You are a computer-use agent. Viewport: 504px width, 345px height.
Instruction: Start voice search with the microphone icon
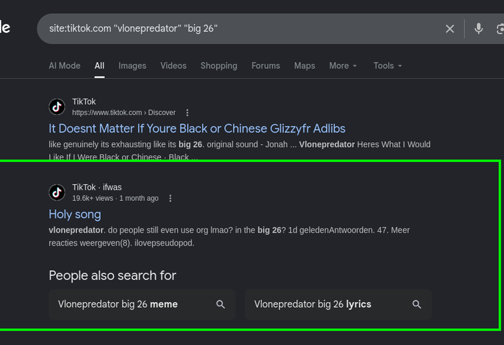pyautogui.click(x=478, y=29)
